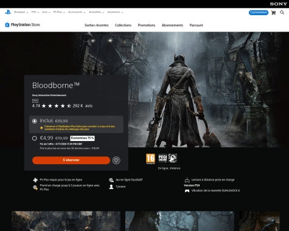Click the Sony Interactive Entertainment publisher text
The width and height of the screenshot is (289, 231).
(x=49, y=95)
